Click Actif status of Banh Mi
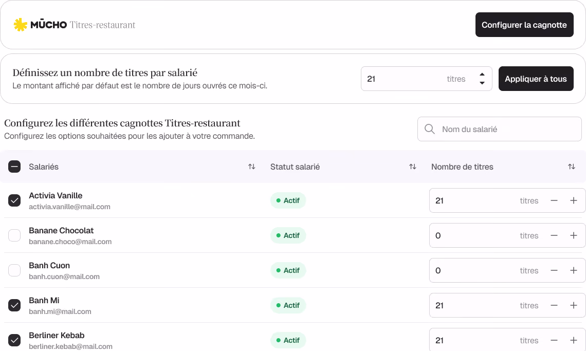 click(x=288, y=305)
